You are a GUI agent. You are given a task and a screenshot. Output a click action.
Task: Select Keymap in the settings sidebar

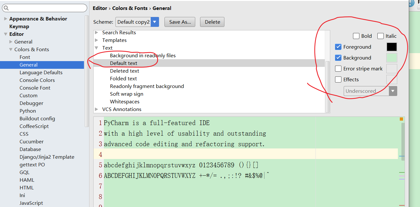pos(19,26)
